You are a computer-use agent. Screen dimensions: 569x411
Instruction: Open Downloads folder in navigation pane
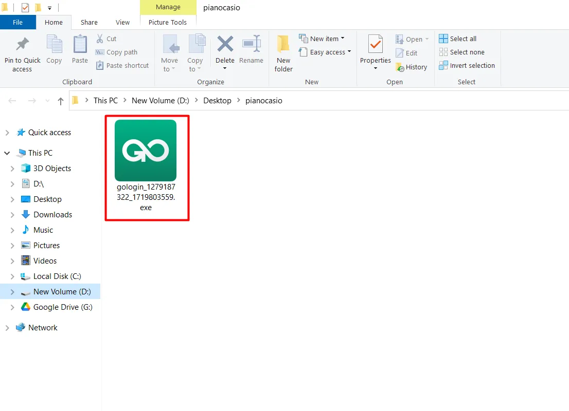tap(52, 215)
